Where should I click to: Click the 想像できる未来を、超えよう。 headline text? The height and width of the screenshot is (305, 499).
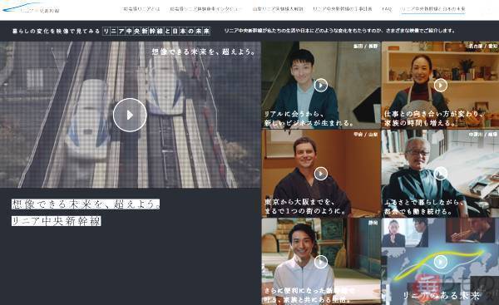(x=86, y=204)
